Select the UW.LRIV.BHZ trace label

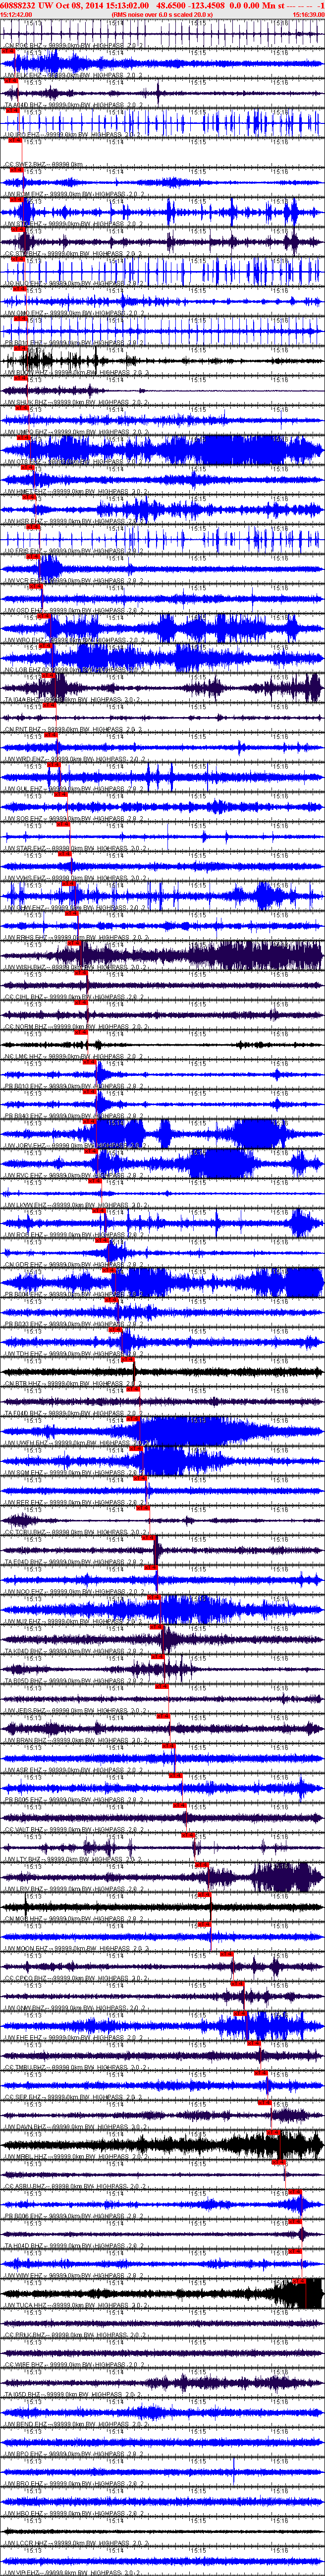click(74, 1890)
